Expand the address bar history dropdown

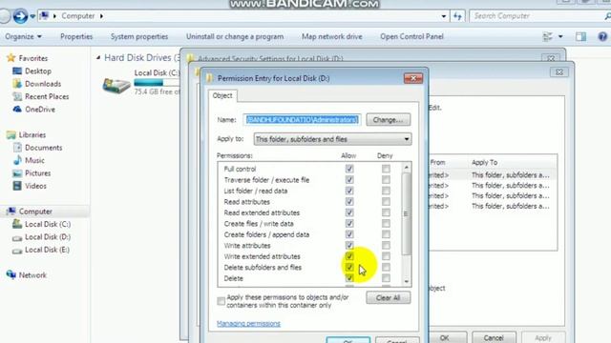[x=443, y=16]
